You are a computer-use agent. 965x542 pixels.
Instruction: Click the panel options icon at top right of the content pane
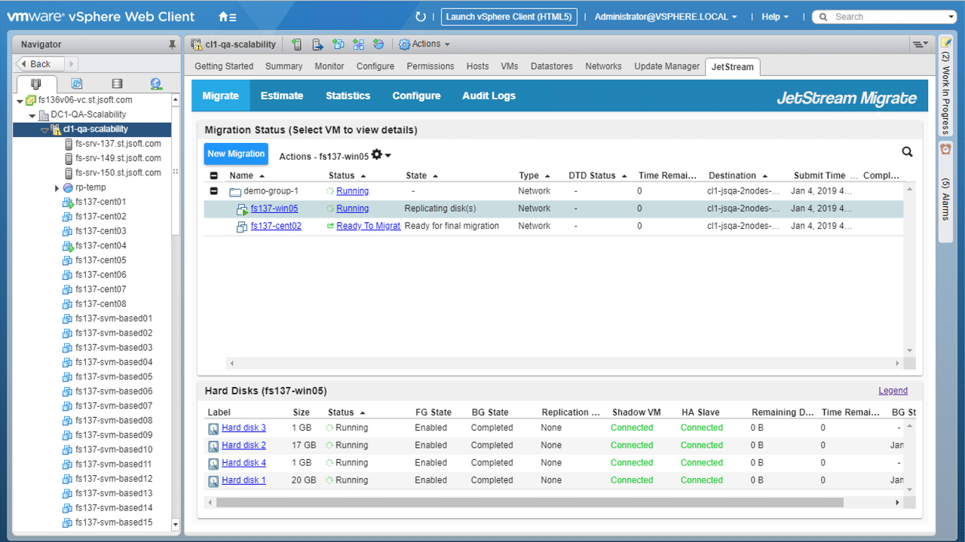coord(920,44)
